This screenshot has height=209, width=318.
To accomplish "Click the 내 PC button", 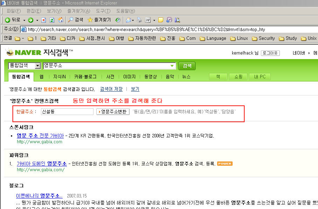I will pyautogui.click(x=260, y=77).
